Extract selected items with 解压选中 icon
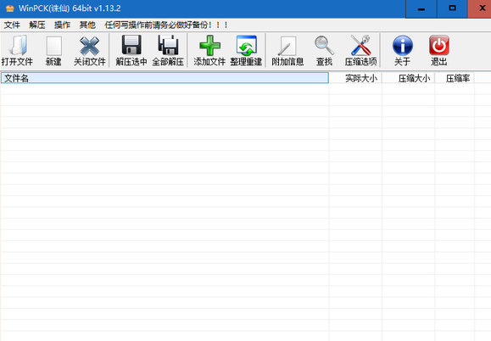 [131, 50]
